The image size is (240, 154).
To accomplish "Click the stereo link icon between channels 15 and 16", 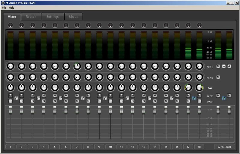I will pos(172,98).
